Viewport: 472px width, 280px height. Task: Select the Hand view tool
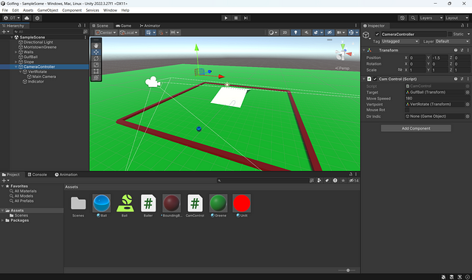coord(96,46)
